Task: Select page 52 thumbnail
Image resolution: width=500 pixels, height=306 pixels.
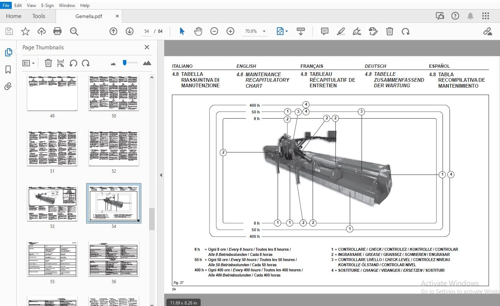Action: coord(114,148)
